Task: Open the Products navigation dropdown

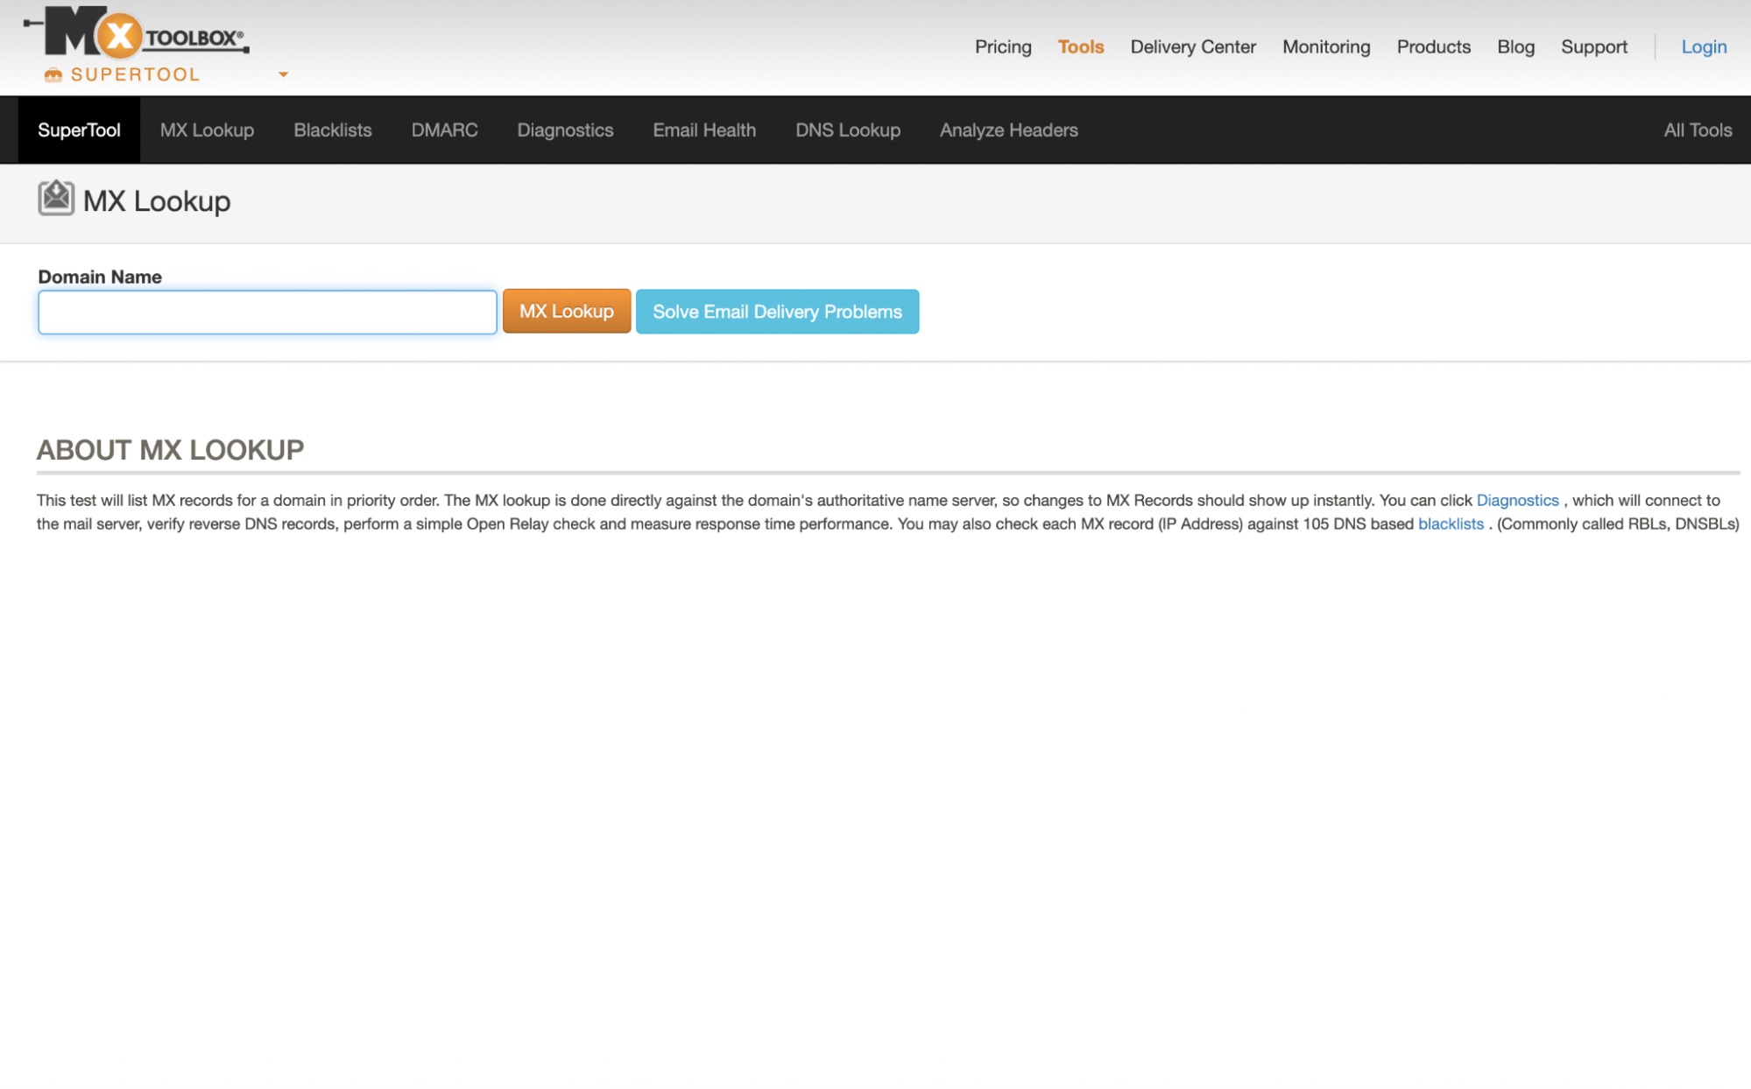Action: click(1433, 46)
